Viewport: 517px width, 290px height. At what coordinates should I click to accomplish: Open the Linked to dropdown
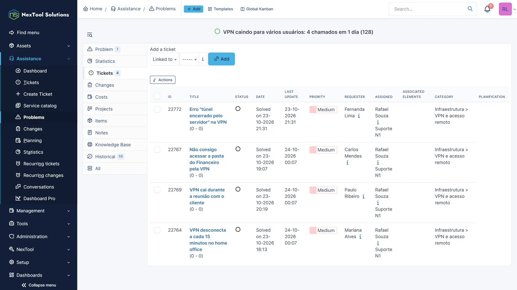[x=164, y=59]
